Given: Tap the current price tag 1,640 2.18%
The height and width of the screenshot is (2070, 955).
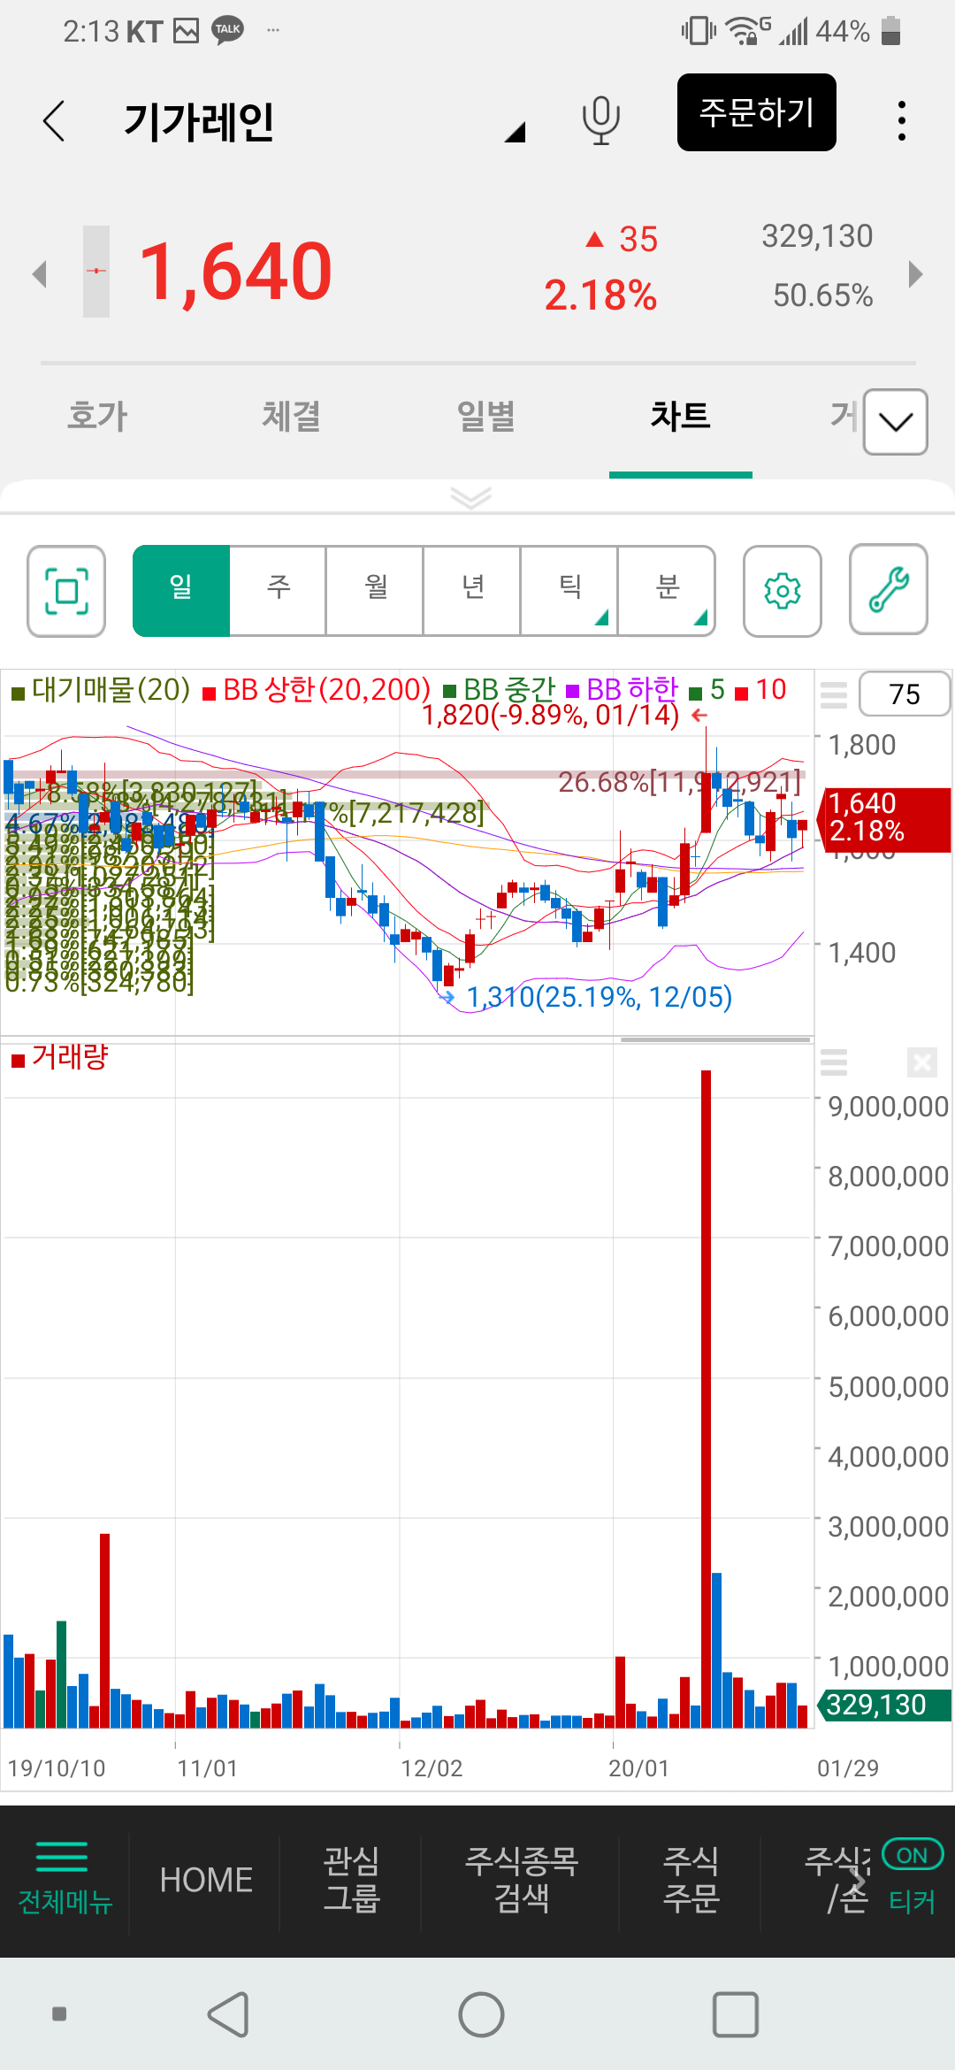Looking at the screenshot, I should 886,818.
